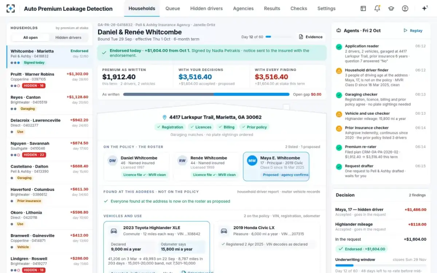This screenshot has width=437, height=273.
Task: Launch the sparkle AI assistant icon
Action: 424,8
